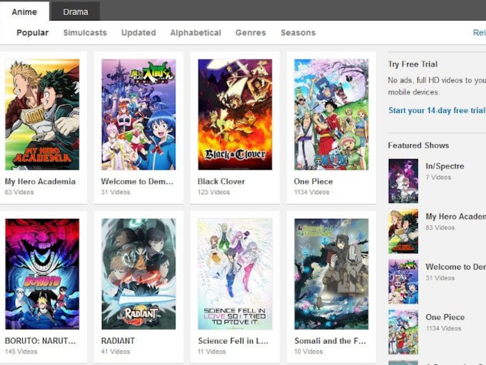Open the Science Fell in Love poster
This screenshot has width=486, height=365.
pyautogui.click(x=235, y=274)
